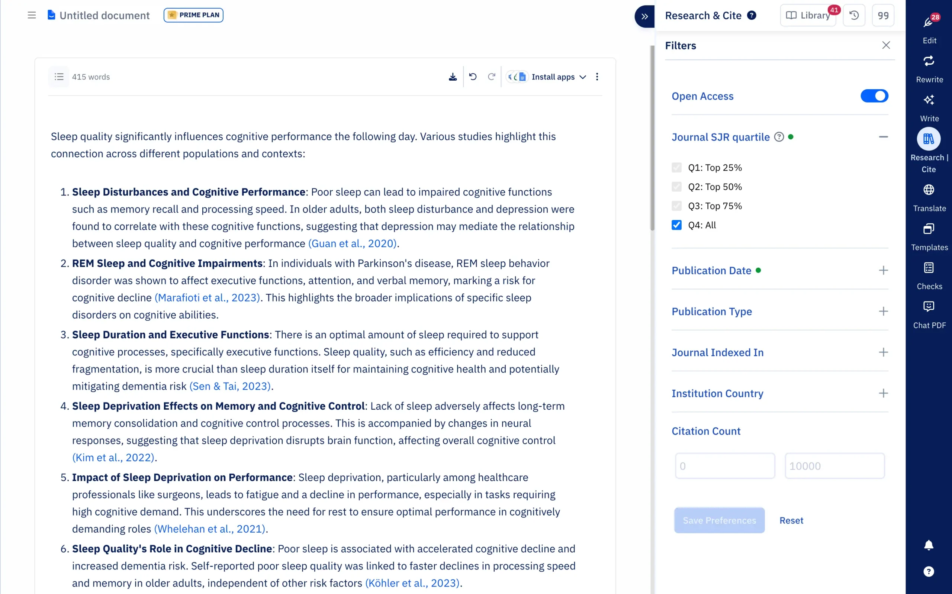Open the Edit tool
The height and width of the screenshot is (594, 952).
pos(929,29)
